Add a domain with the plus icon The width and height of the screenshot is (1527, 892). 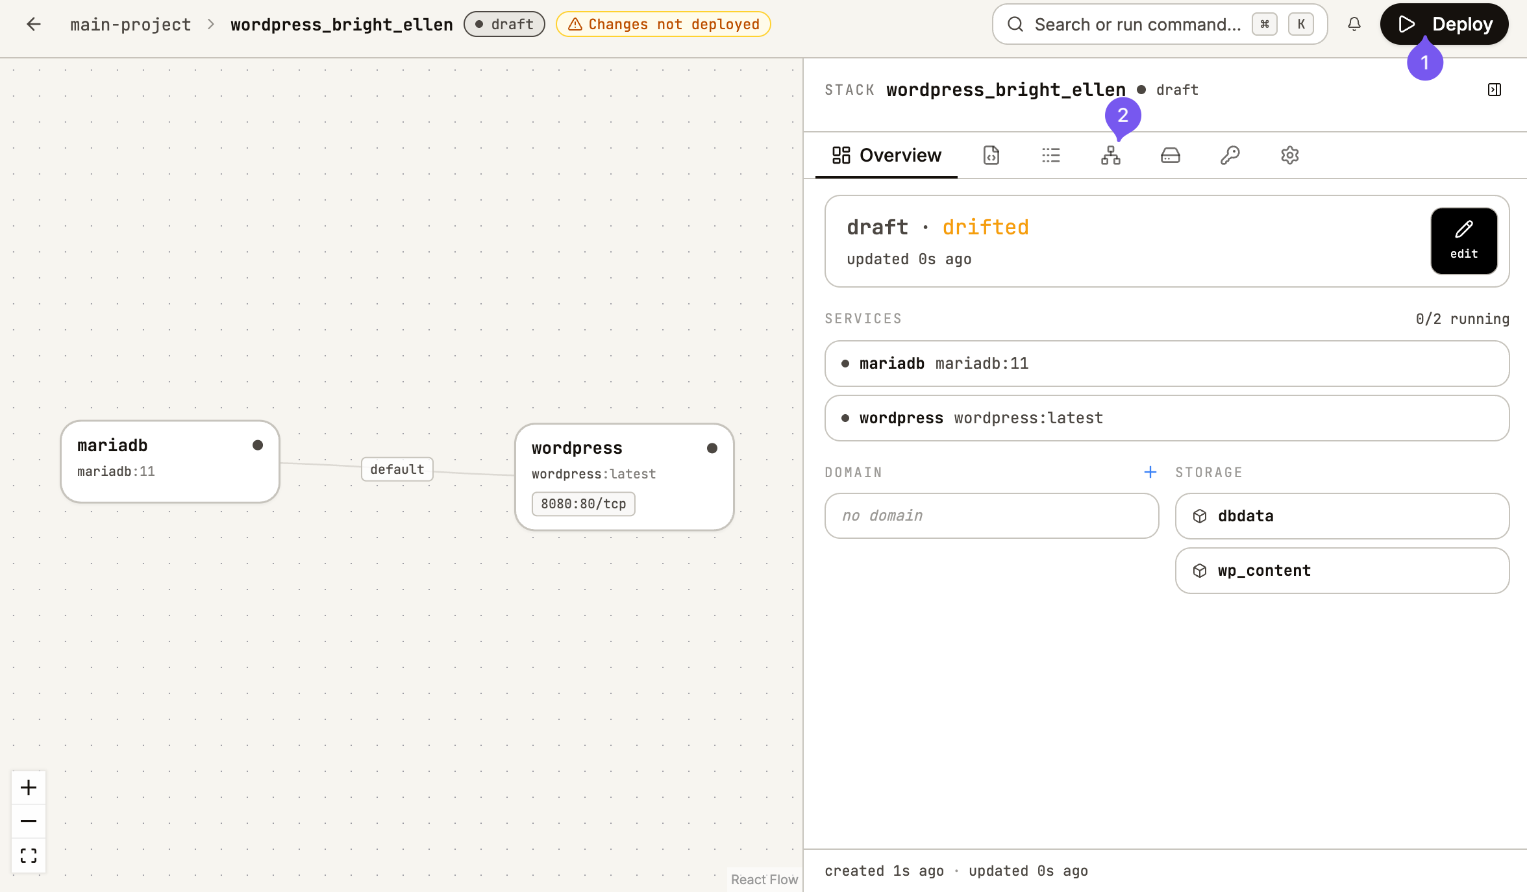(x=1150, y=472)
